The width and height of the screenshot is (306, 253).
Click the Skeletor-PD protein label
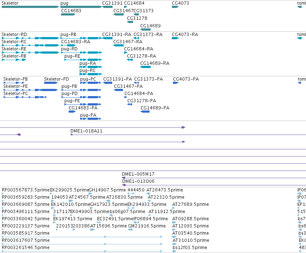[56, 79]
